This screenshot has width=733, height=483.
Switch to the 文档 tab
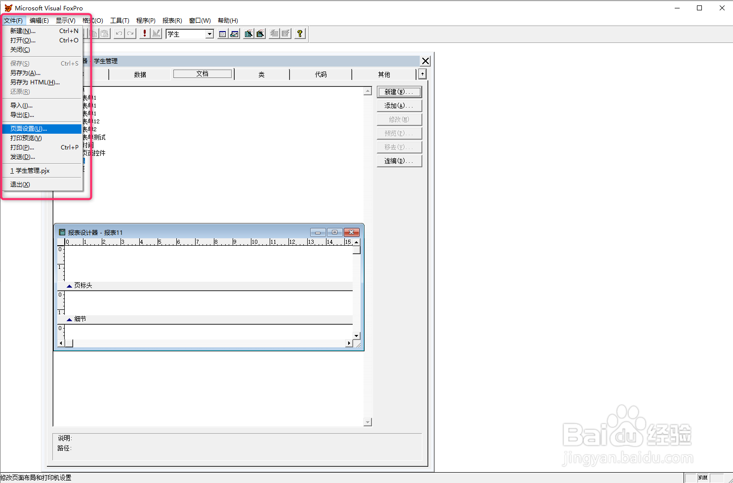point(203,74)
